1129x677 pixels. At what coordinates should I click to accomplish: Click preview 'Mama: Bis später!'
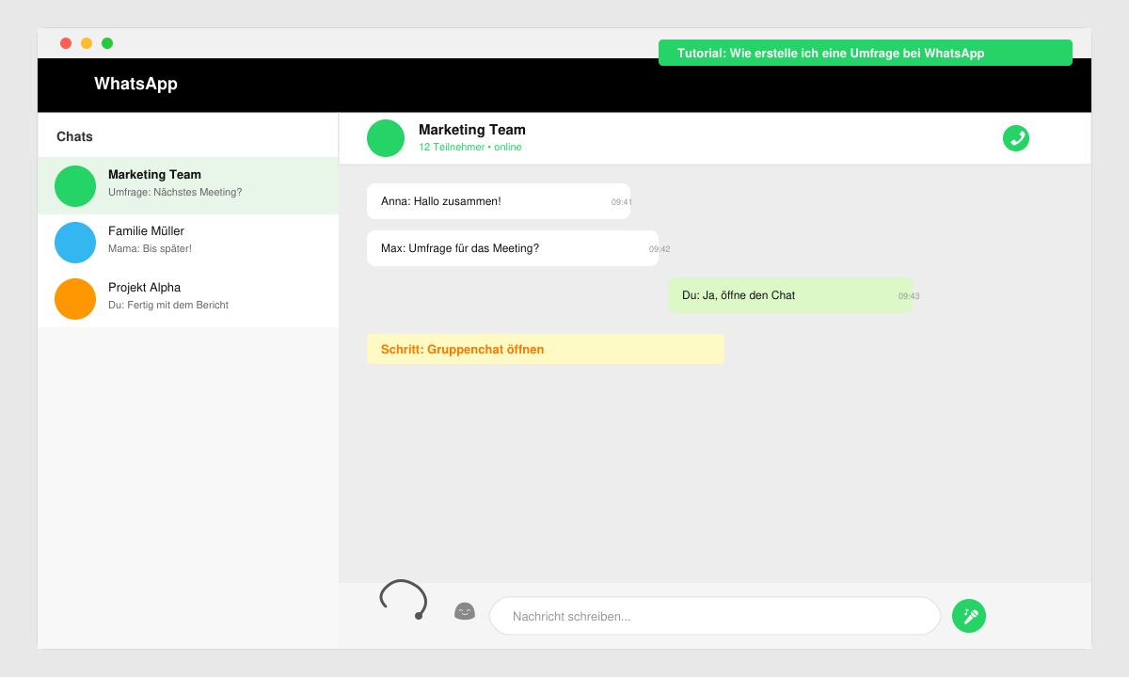pos(150,248)
